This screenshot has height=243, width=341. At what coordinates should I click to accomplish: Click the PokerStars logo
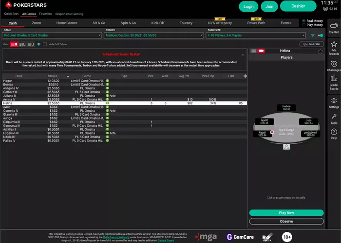pyautogui.click(x=26, y=5)
